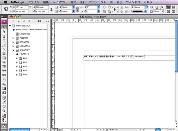
Task: Click the flip horizontal icon
Action: tap(105, 11)
